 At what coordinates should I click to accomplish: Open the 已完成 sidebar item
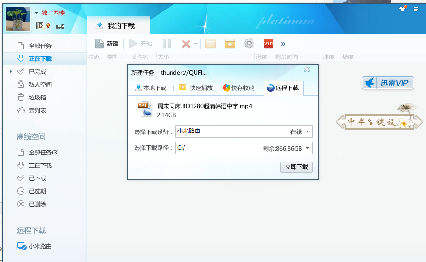pyautogui.click(x=37, y=72)
